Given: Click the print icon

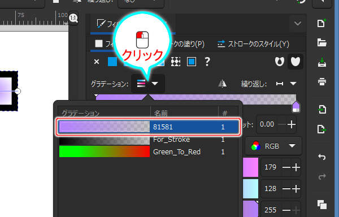Looking at the screenshot, I should coord(322,82).
